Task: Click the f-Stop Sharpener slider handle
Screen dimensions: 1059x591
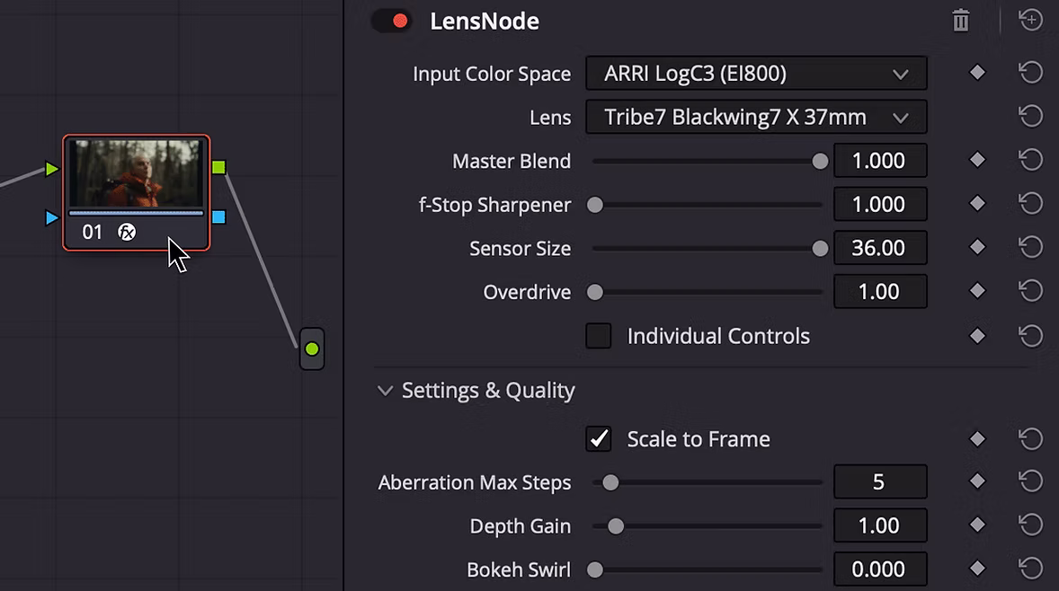Action: click(x=595, y=205)
